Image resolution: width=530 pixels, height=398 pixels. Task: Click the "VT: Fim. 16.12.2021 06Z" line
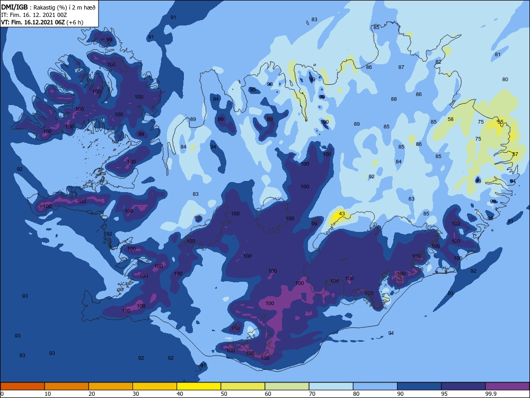pyautogui.click(x=33, y=22)
